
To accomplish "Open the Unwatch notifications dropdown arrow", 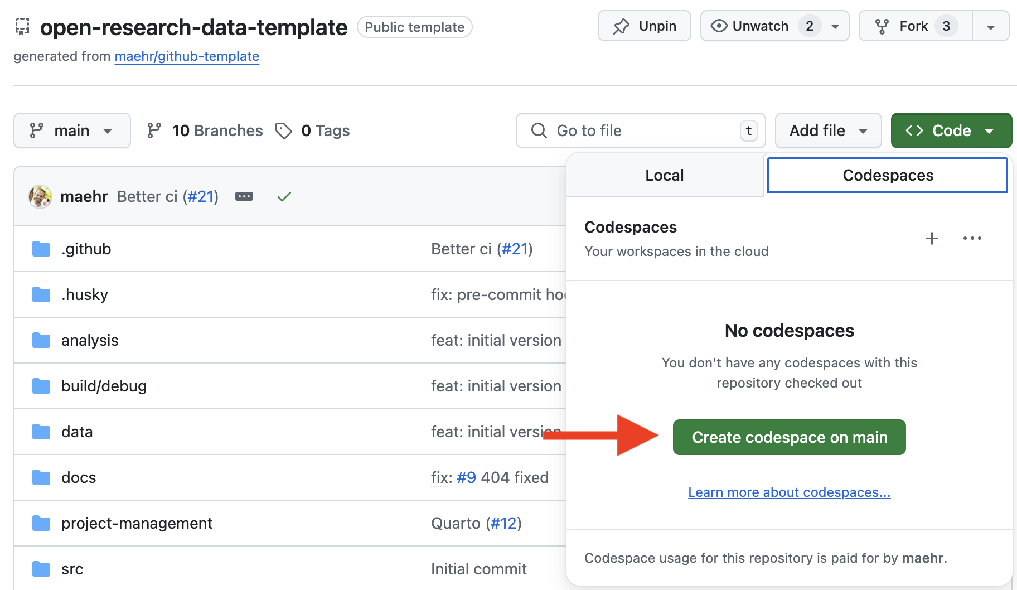I will (x=835, y=26).
